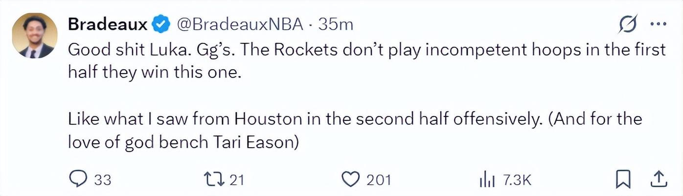683x196 pixels.
Task: Like the post with the heart icon
Action: [350, 179]
